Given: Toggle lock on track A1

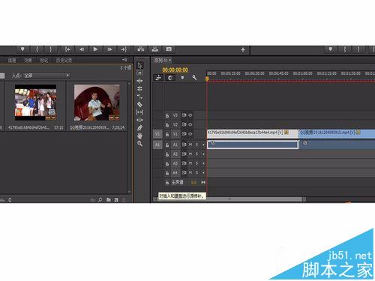Looking at the screenshot, I should (x=167, y=145).
